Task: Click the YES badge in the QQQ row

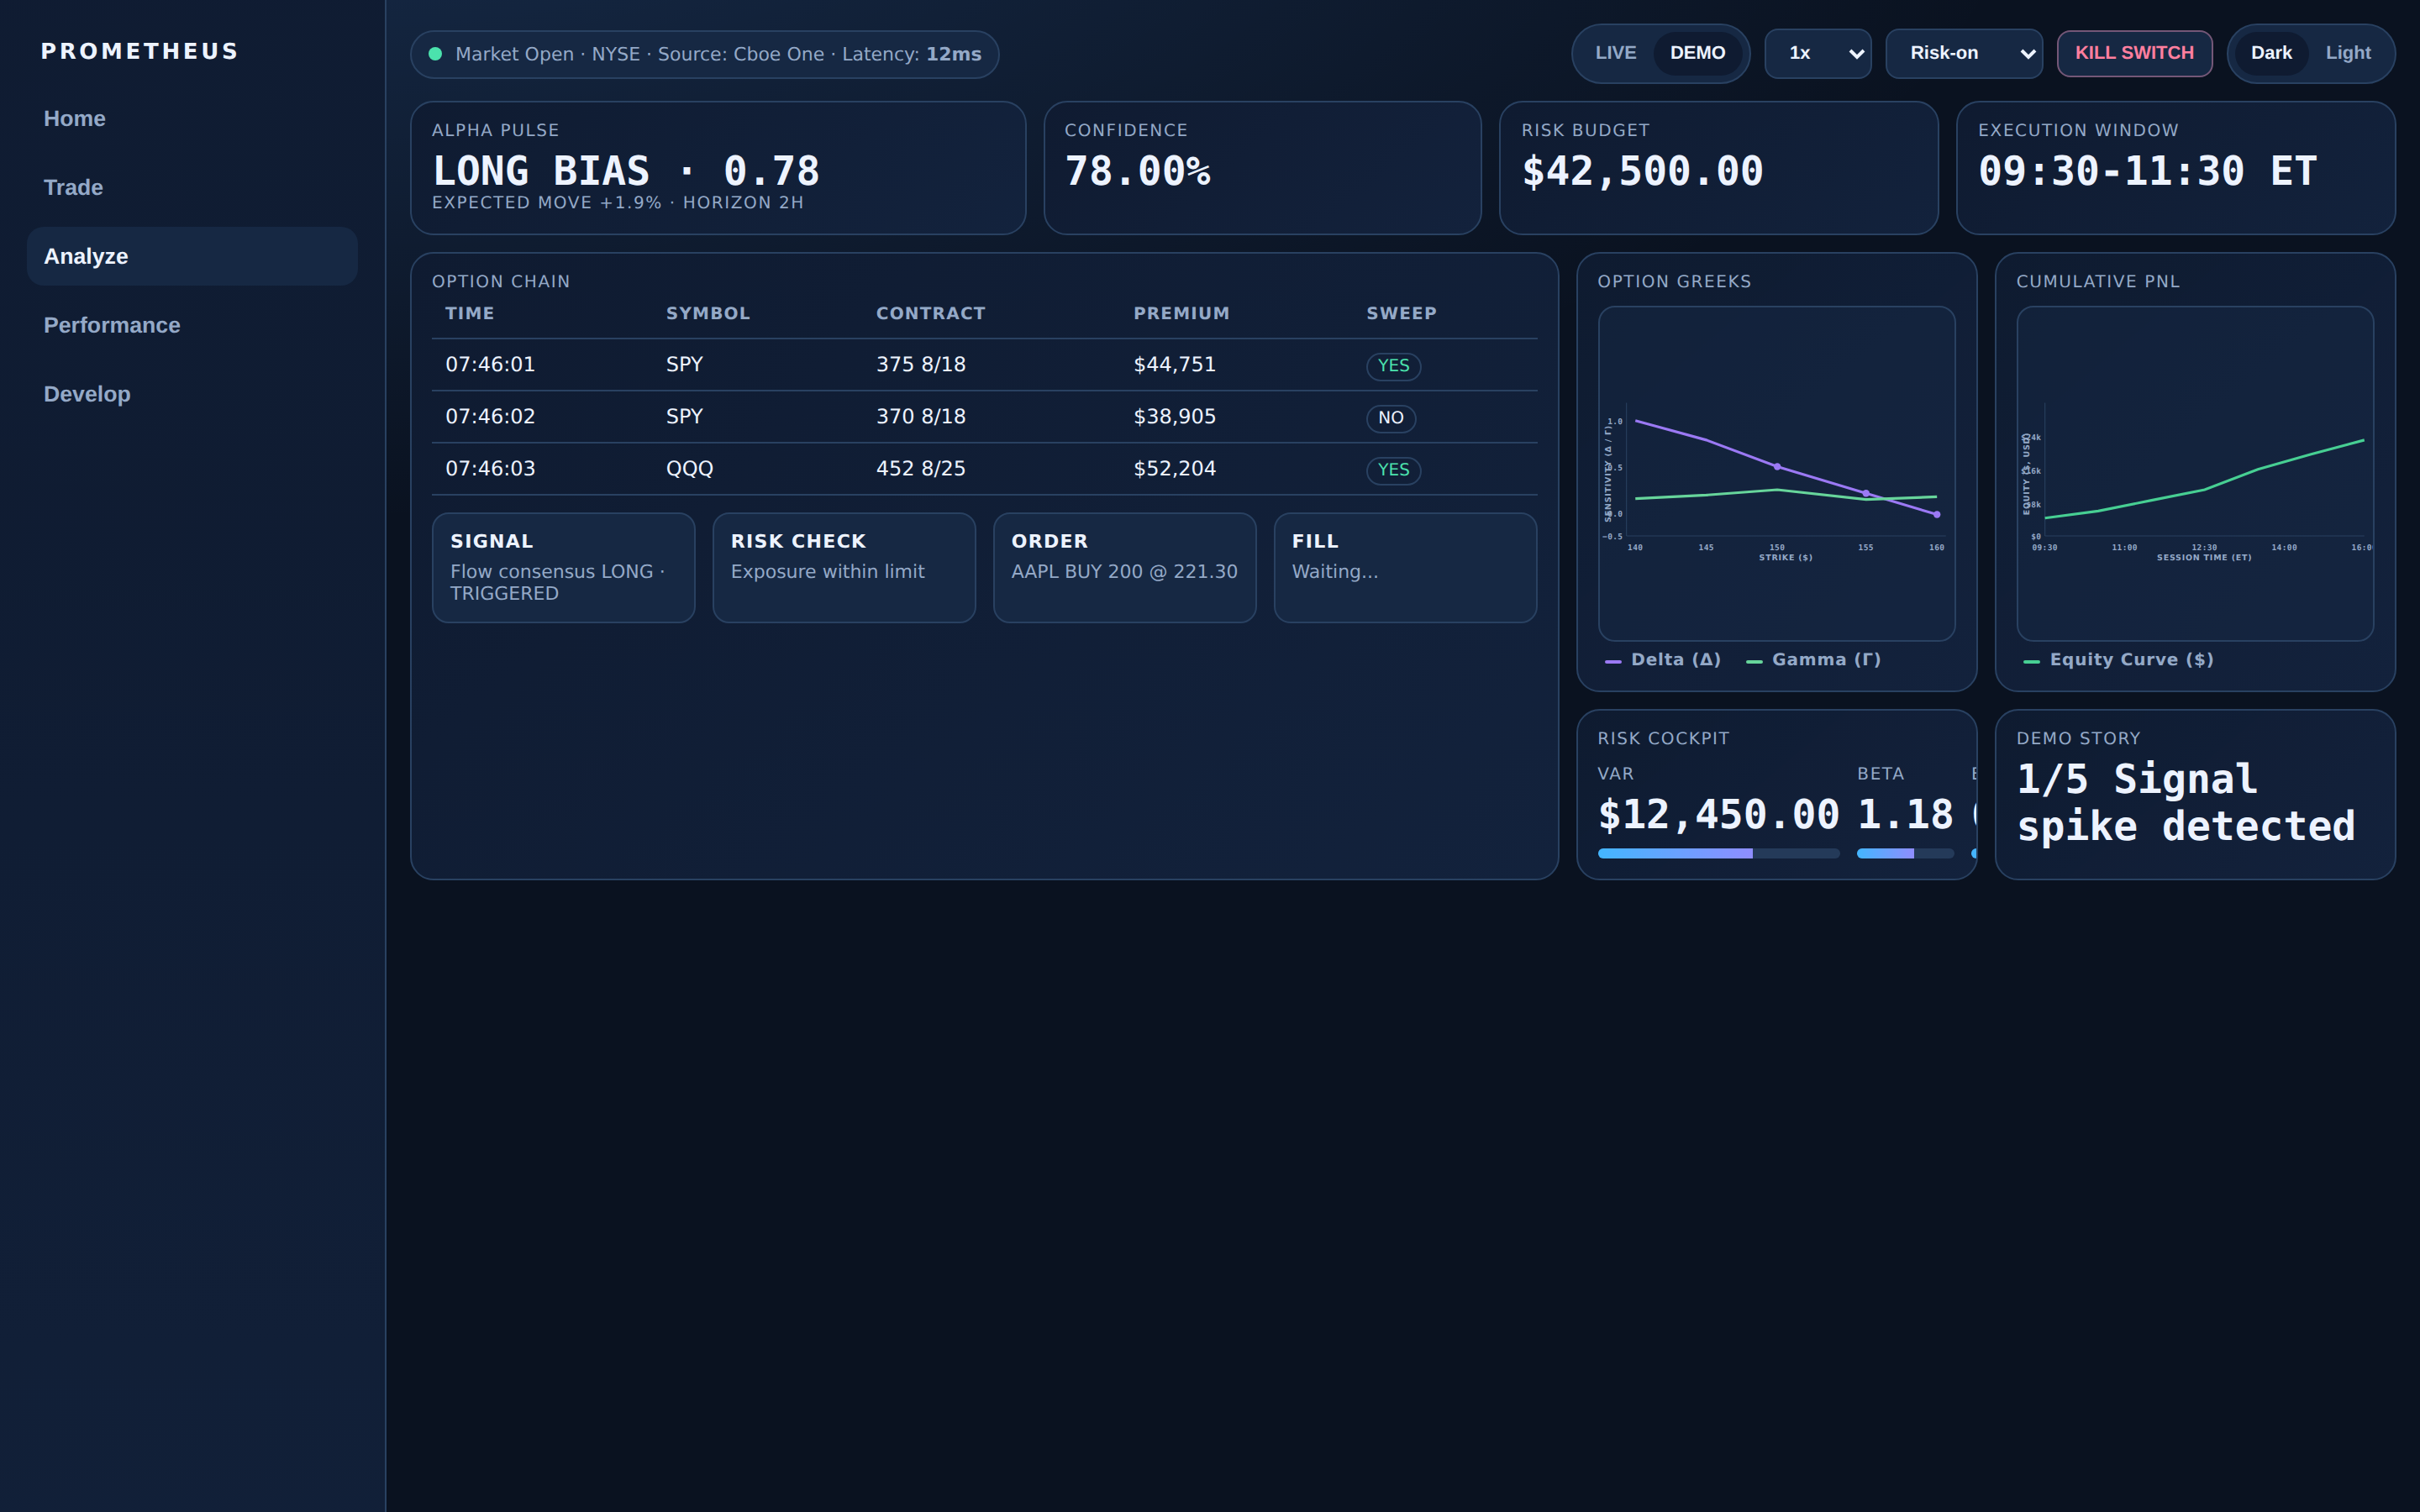Action: click(1393, 470)
